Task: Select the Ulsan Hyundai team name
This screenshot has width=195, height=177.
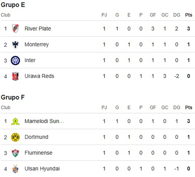Action: point(42,169)
